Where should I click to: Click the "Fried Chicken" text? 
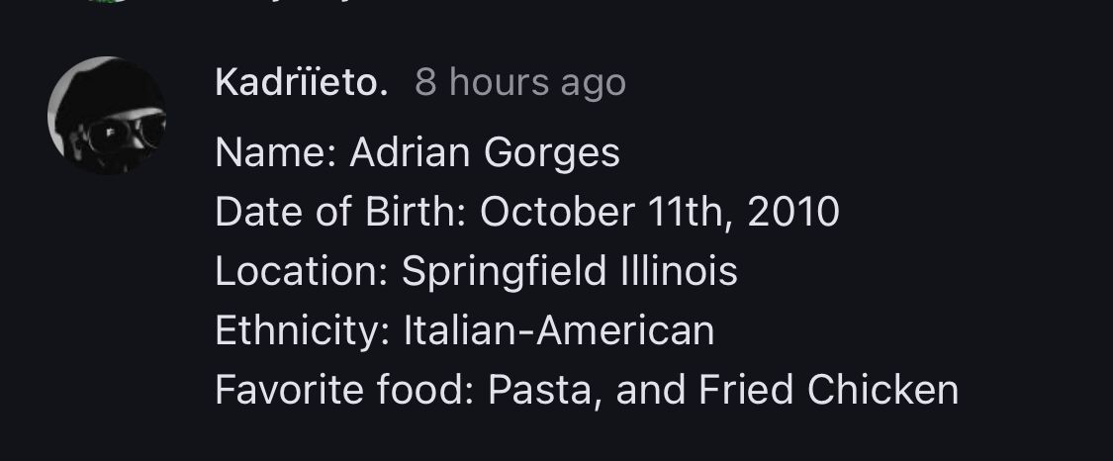(x=828, y=390)
